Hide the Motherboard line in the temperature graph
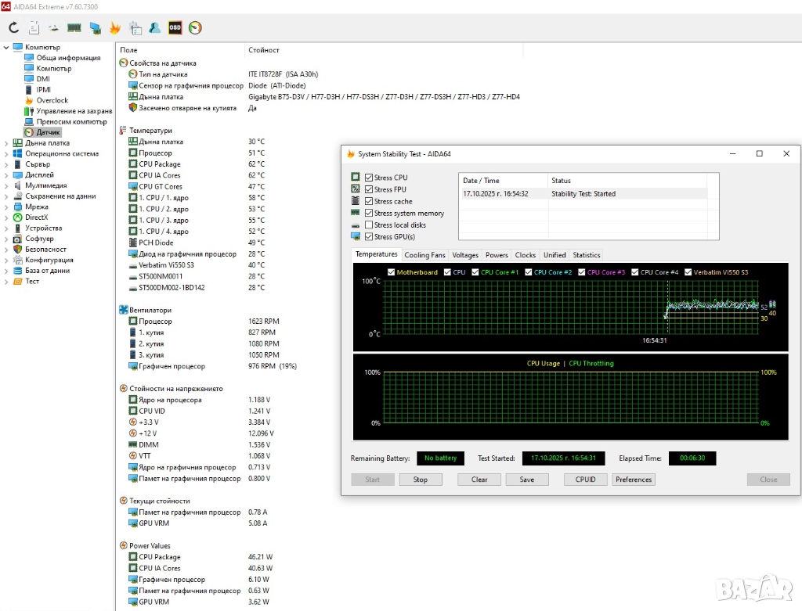Screen dimensions: 802x611 pos(391,272)
